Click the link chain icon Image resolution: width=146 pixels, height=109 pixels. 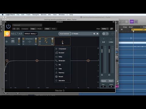112,29
